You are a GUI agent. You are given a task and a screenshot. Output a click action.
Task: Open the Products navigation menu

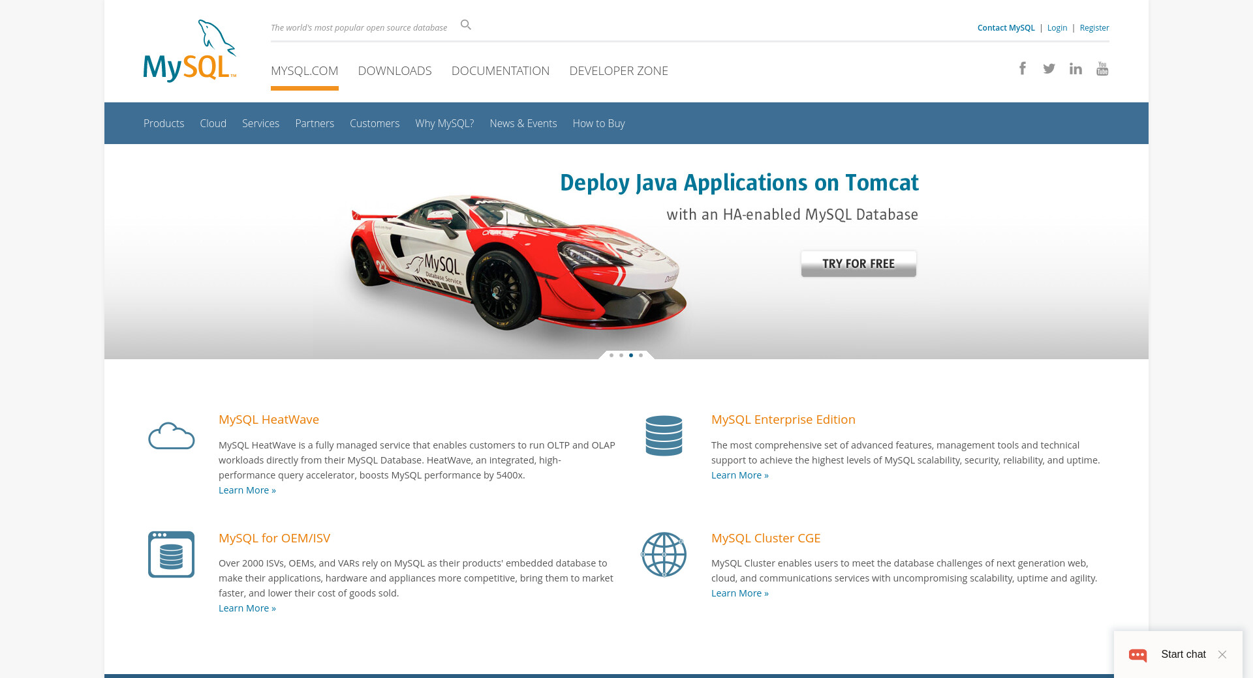click(x=164, y=123)
